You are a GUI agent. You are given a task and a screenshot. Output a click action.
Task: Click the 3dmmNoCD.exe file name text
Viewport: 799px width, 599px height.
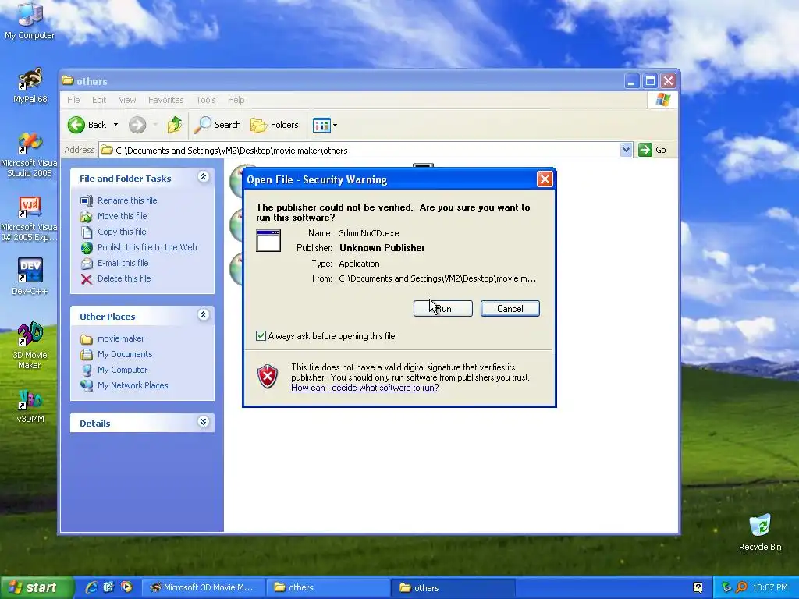(x=369, y=233)
